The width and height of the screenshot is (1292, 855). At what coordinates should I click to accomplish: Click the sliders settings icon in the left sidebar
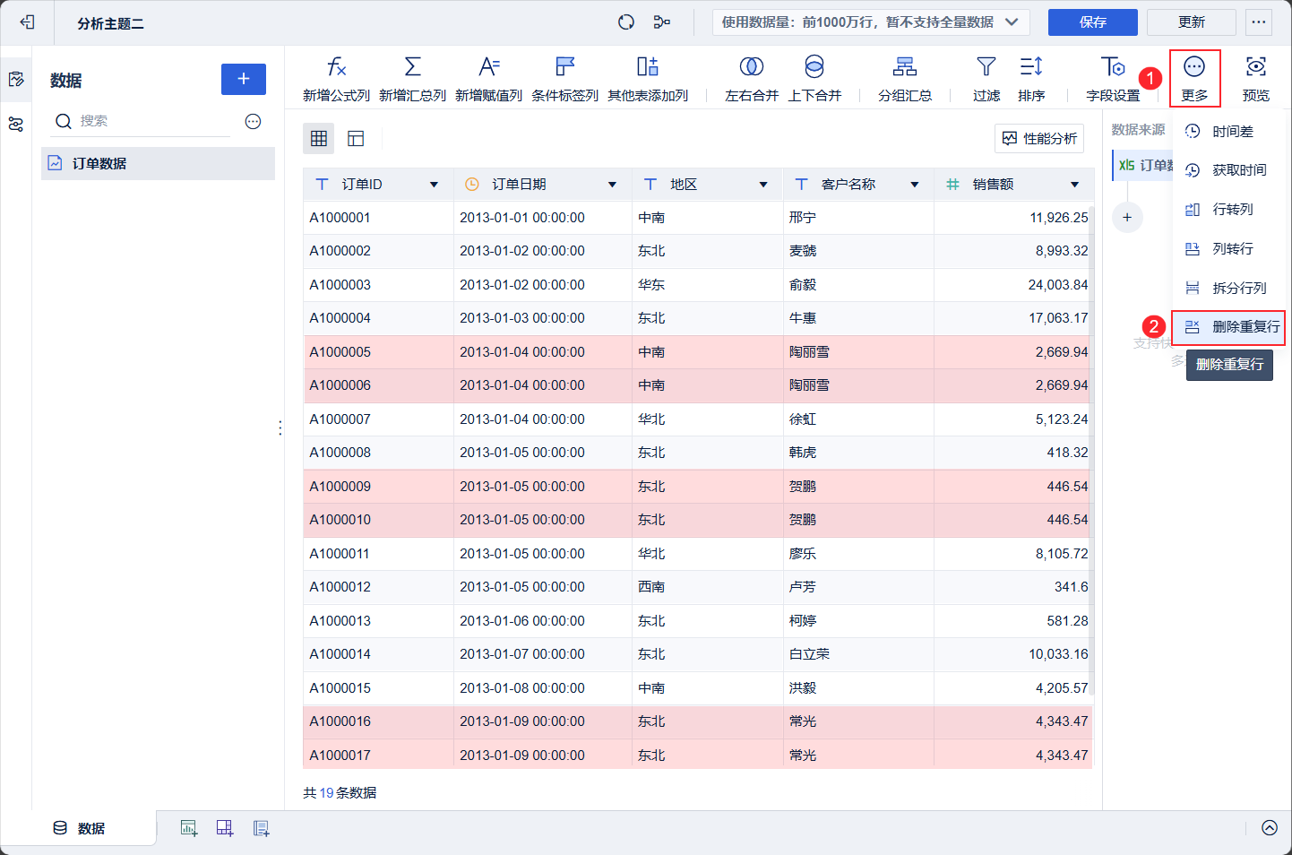16,125
